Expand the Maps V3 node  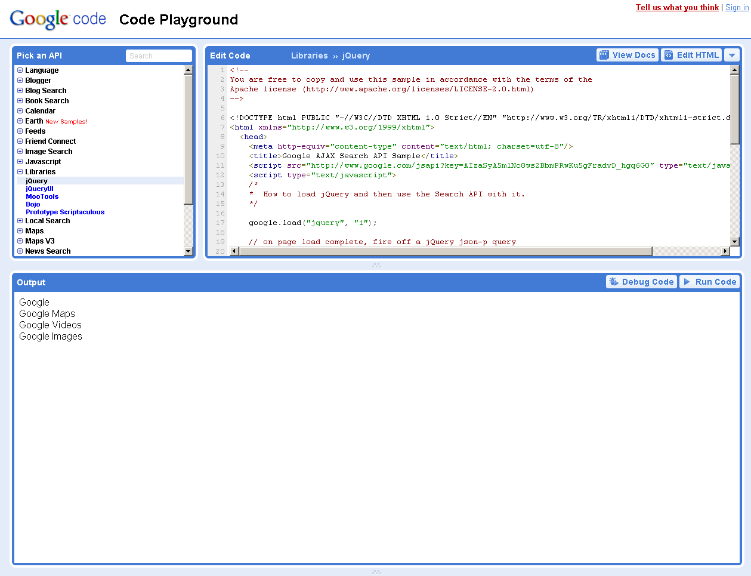coord(20,241)
